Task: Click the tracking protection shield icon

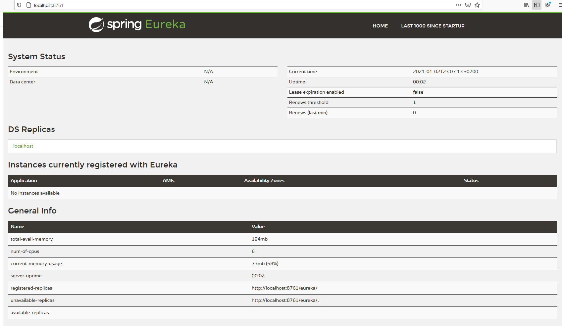Action: (19, 5)
